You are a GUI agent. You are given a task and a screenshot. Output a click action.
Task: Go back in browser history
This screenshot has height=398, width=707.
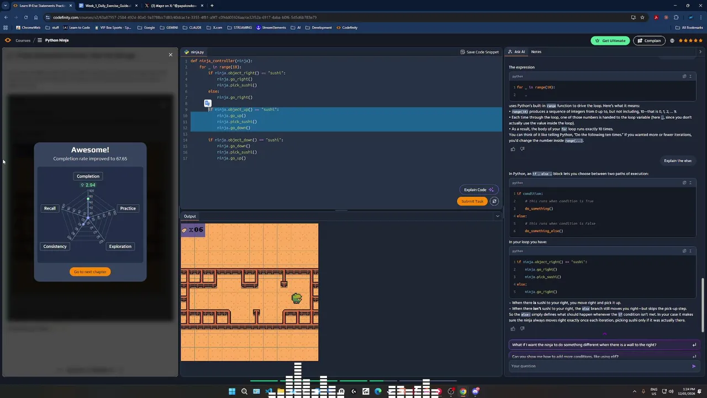(6, 17)
